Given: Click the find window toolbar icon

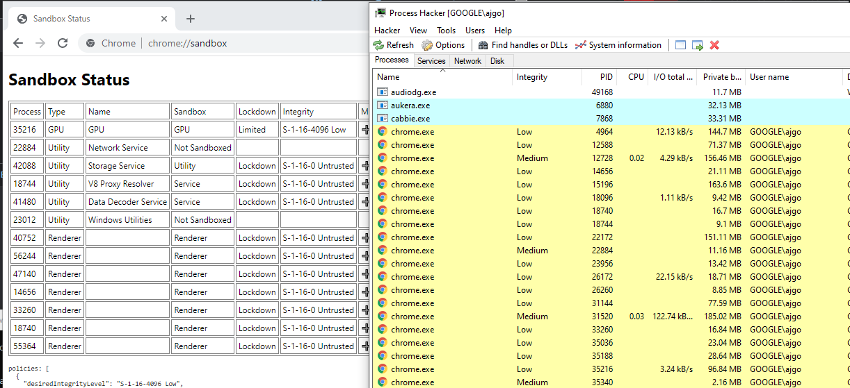Looking at the screenshot, I should (x=680, y=45).
